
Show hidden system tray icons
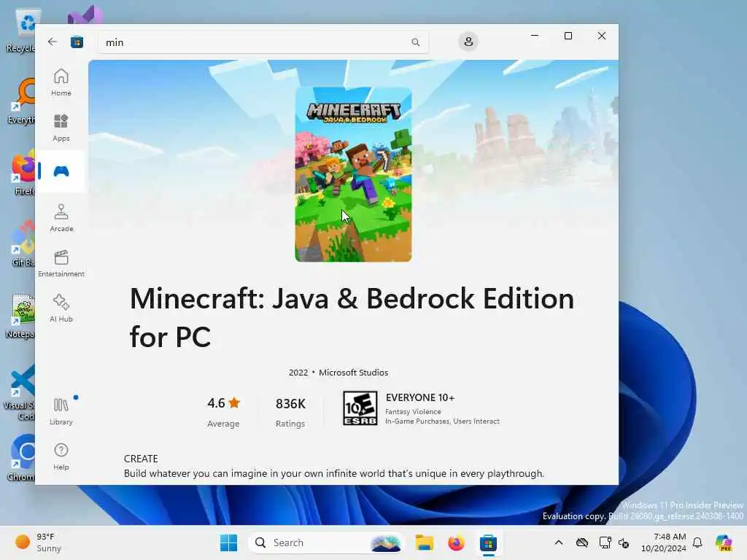(x=559, y=542)
